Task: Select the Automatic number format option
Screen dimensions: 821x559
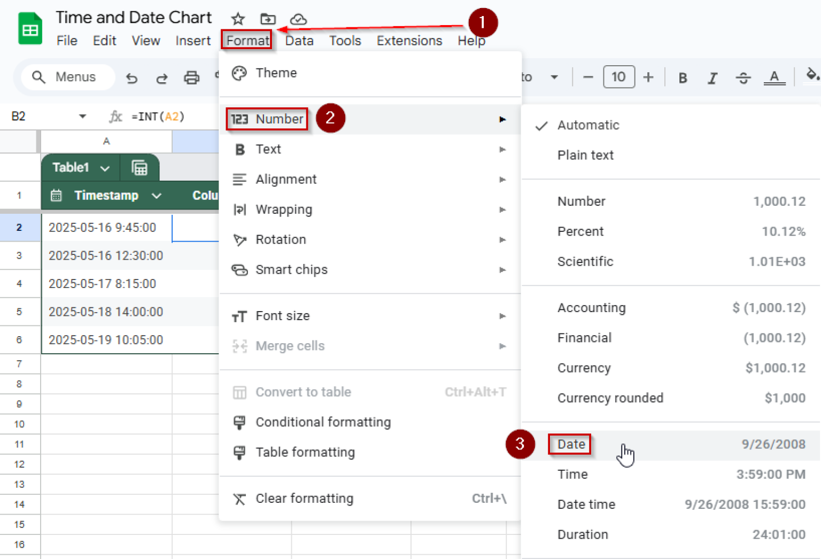Action: point(588,125)
